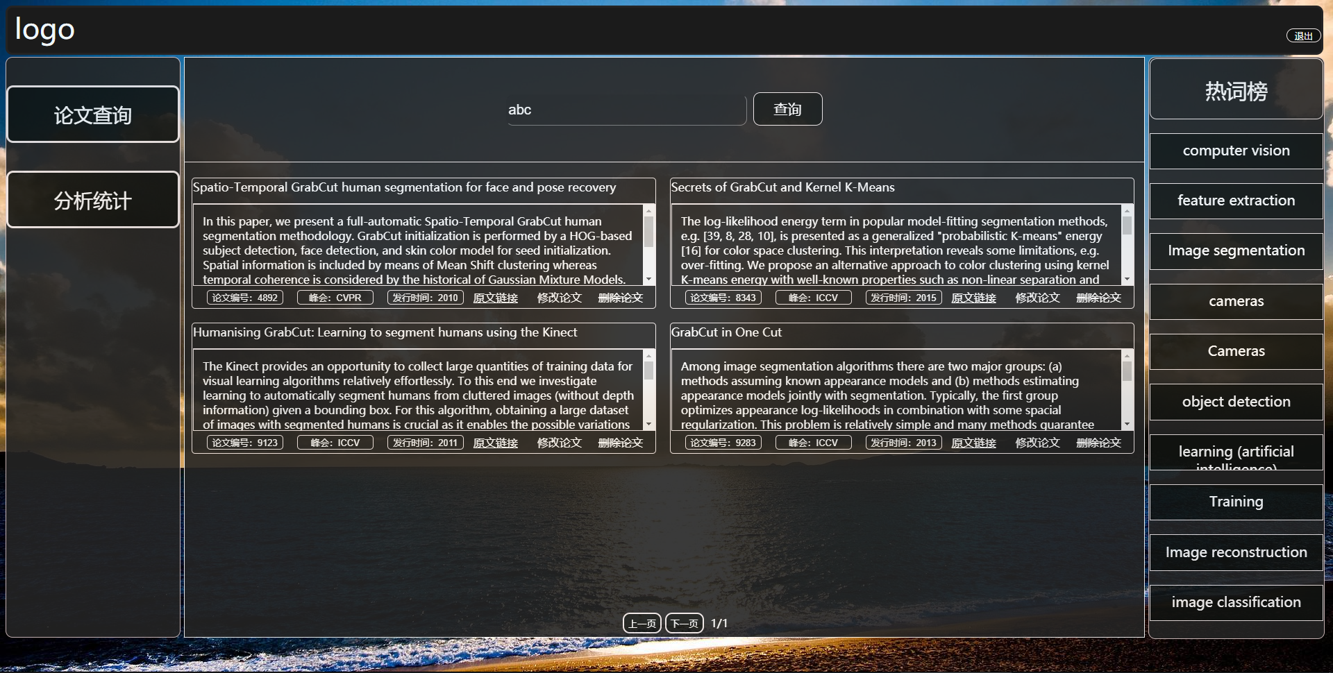Viewport: 1333px width, 673px height.
Task: Click the title Spatio-Temporal GrabCut human segmentation
Action: pos(404,187)
